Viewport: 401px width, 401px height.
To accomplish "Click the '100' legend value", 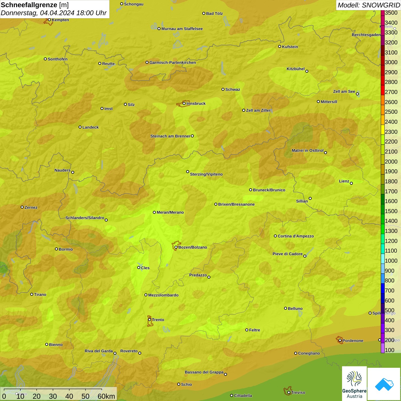I will 390,350.
